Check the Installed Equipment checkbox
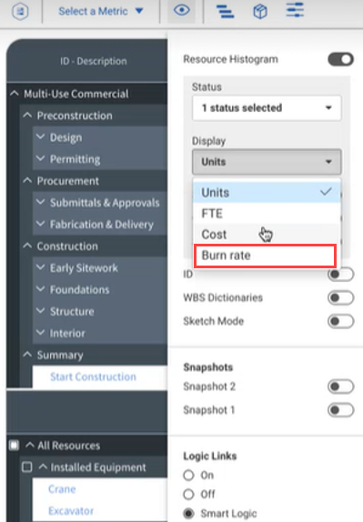This screenshot has width=363, height=522. 27,467
